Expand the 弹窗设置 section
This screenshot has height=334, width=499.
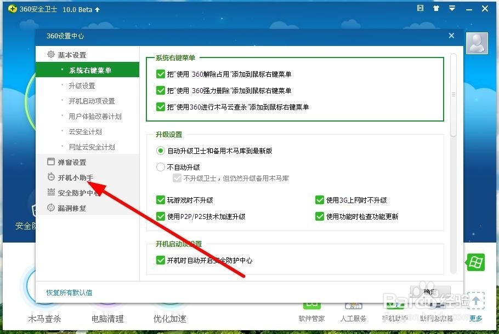point(72,163)
